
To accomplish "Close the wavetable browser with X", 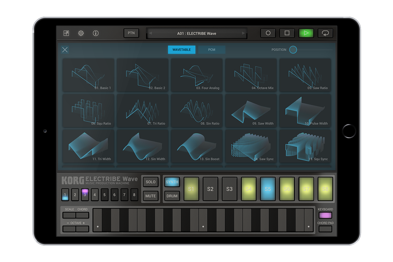I will 65,50.
